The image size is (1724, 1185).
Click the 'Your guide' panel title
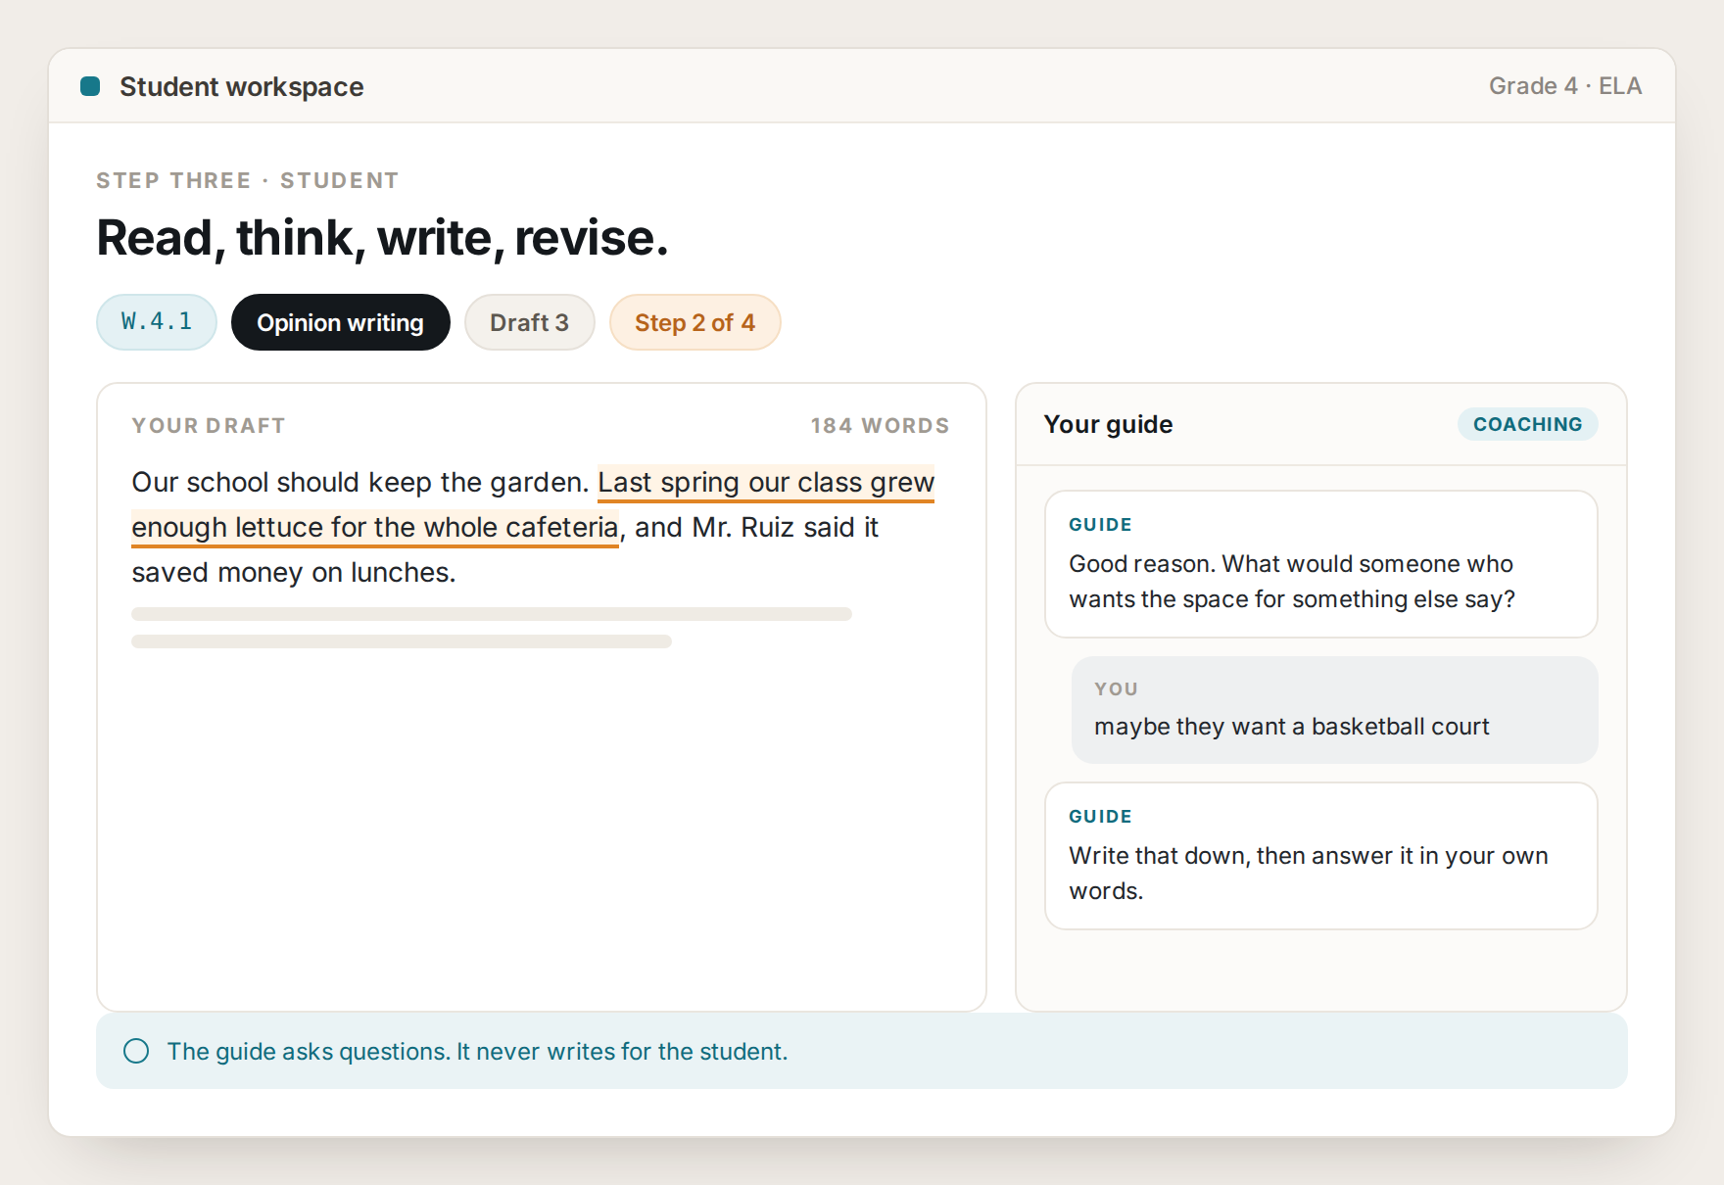[x=1108, y=424]
